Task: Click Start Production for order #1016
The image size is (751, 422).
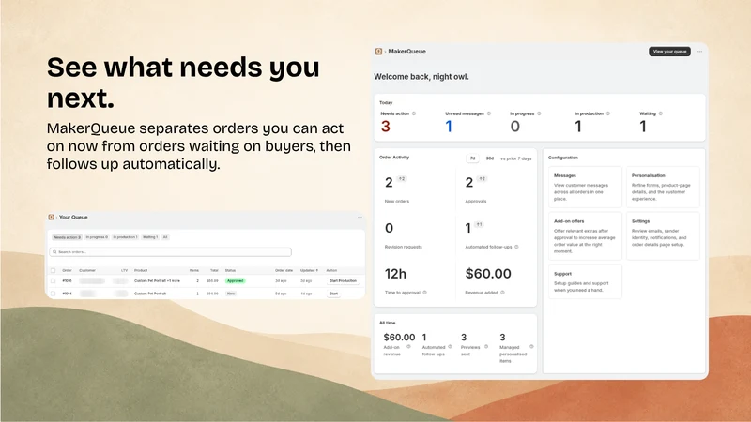Action: tap(343, 280)
